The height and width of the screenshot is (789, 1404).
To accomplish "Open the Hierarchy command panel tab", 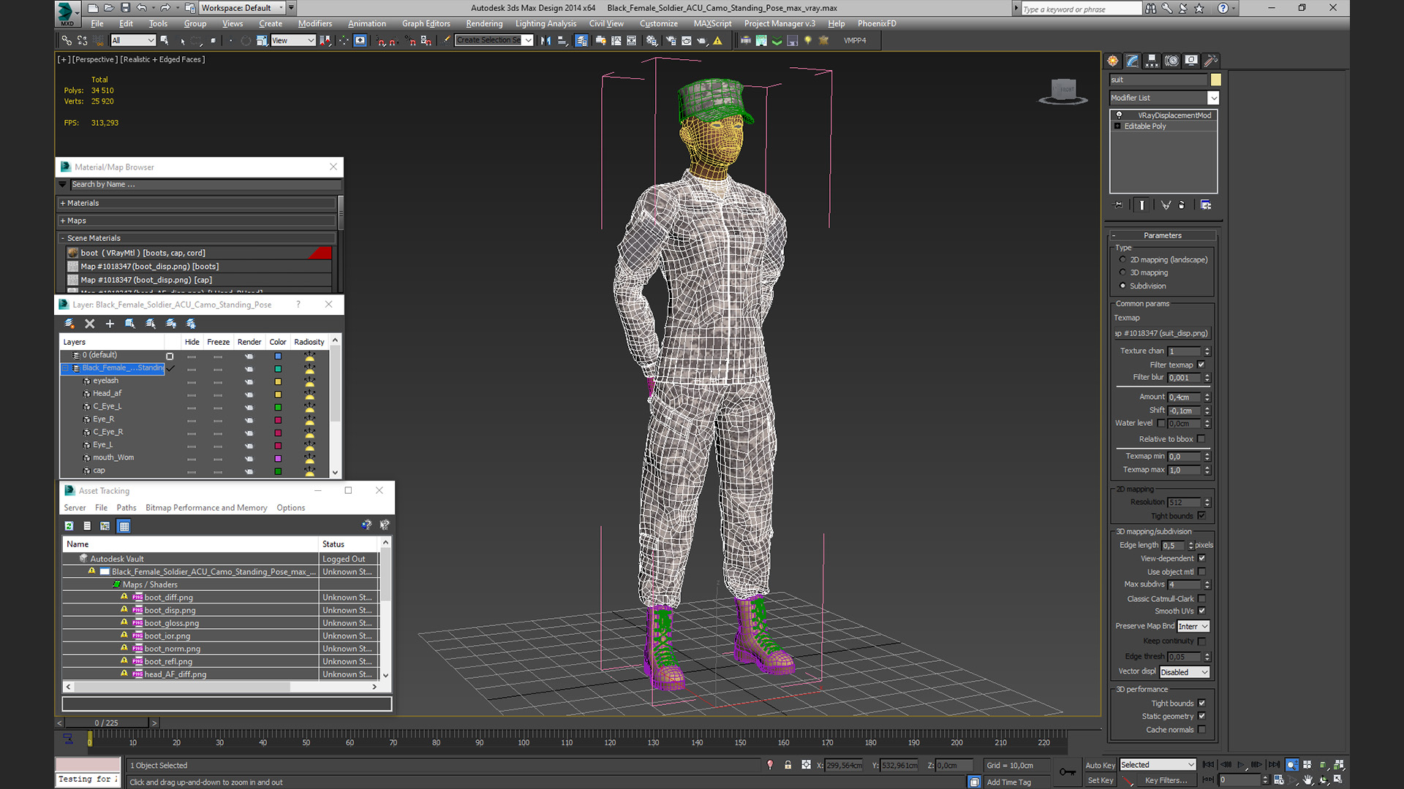I will [x=1152, y=61].
